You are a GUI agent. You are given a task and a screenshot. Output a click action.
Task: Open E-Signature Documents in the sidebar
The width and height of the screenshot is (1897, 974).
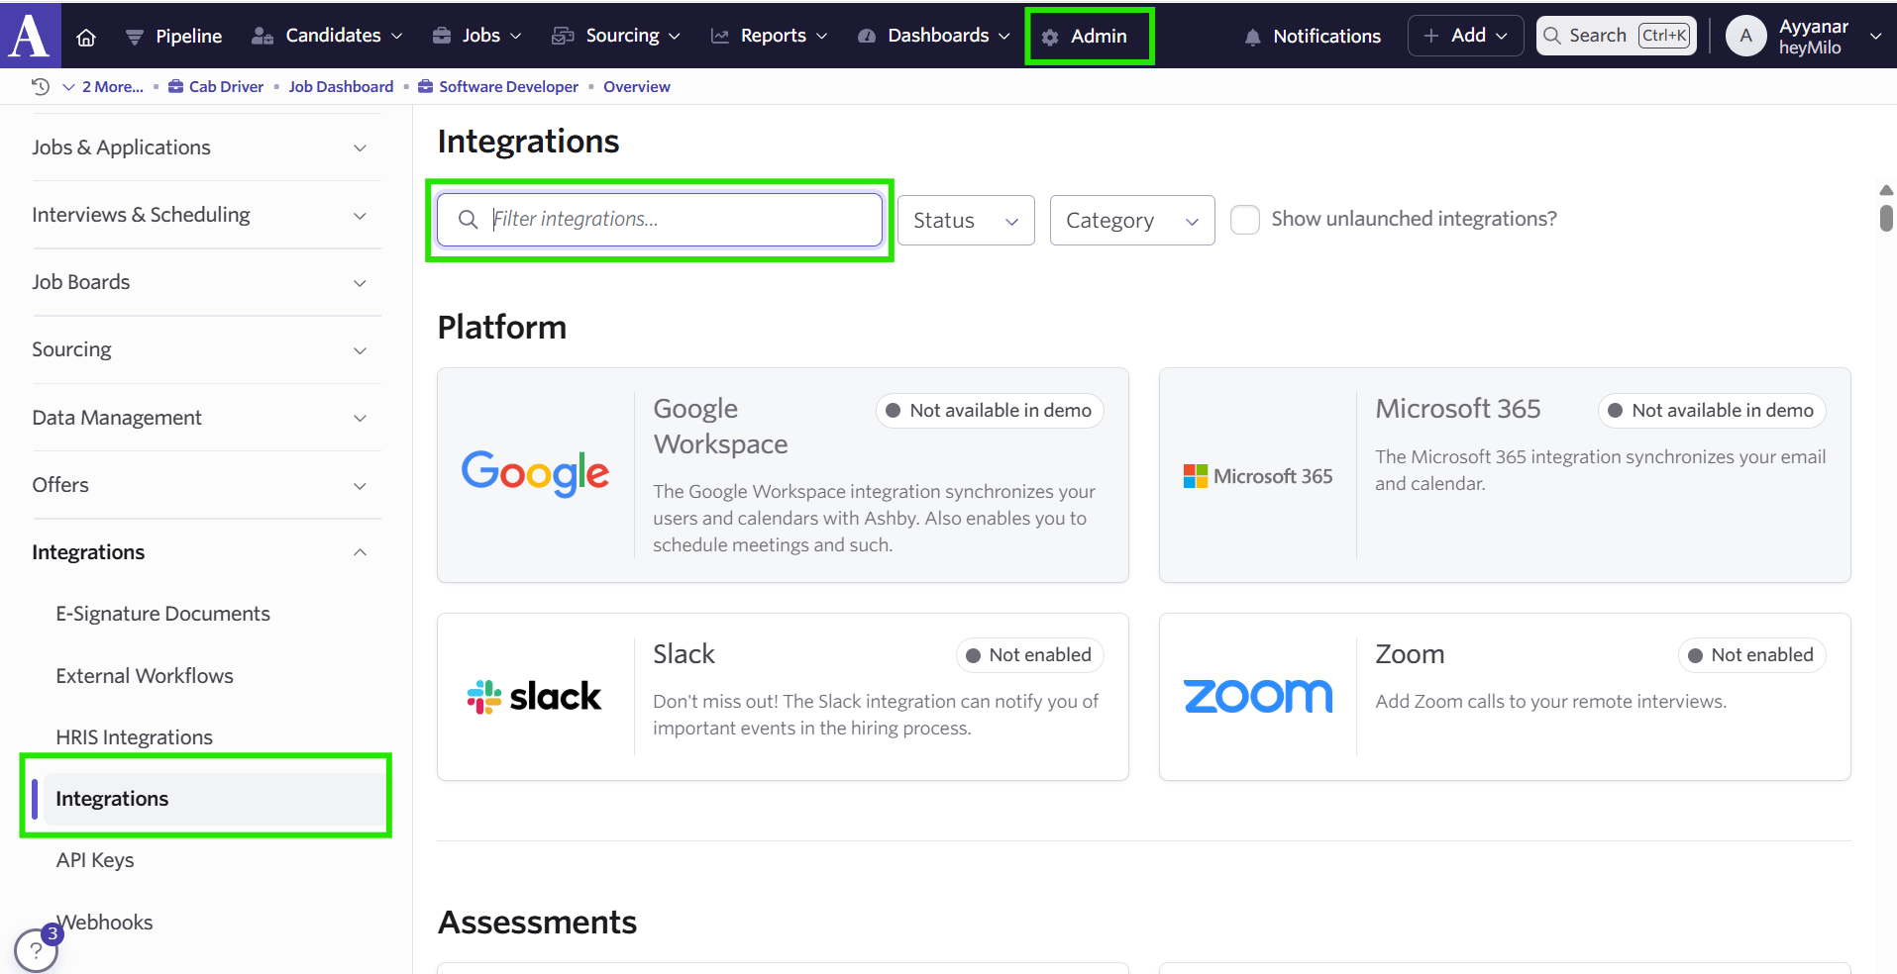[x=162, y=614]
